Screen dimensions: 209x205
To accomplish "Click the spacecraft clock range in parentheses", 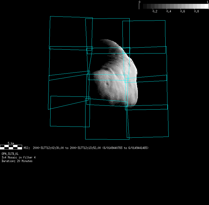I will point(125,148).
